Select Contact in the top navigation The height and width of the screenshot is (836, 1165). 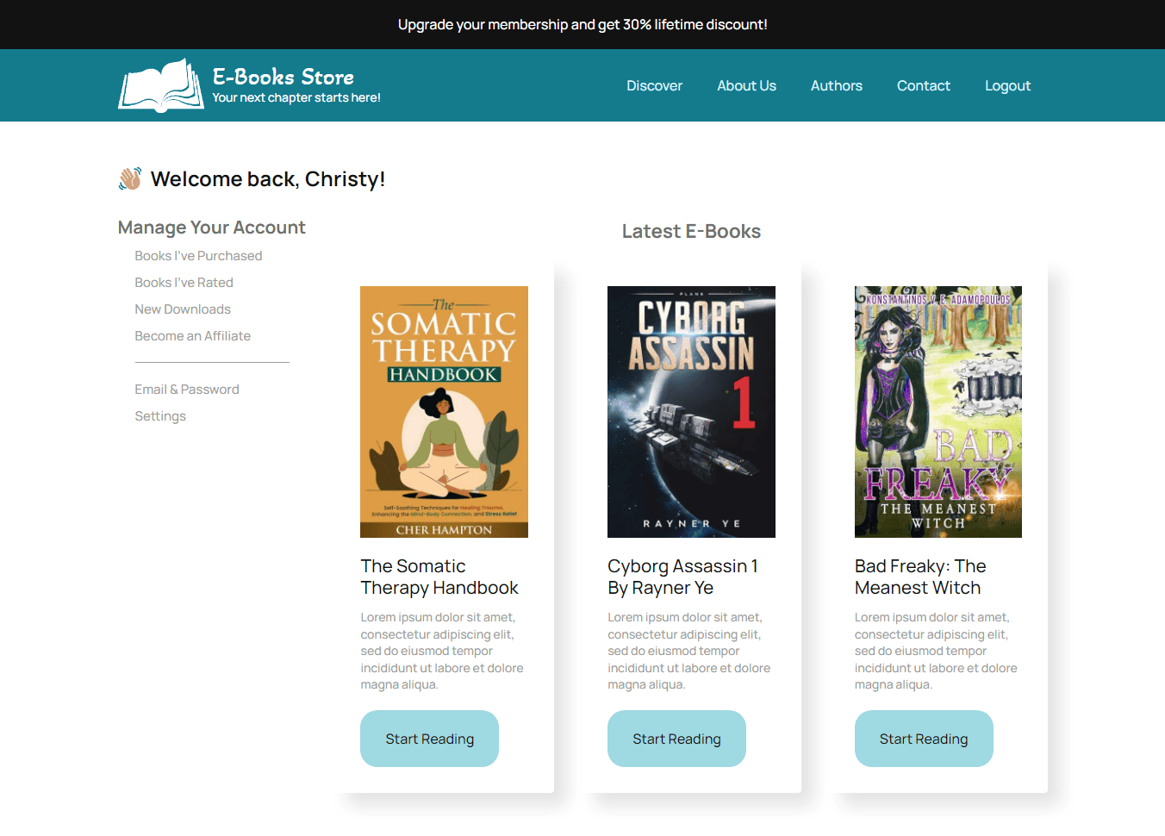coord(923,85)
